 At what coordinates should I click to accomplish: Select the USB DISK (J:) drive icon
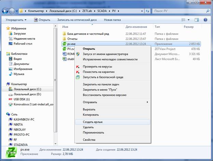[10, 99]
